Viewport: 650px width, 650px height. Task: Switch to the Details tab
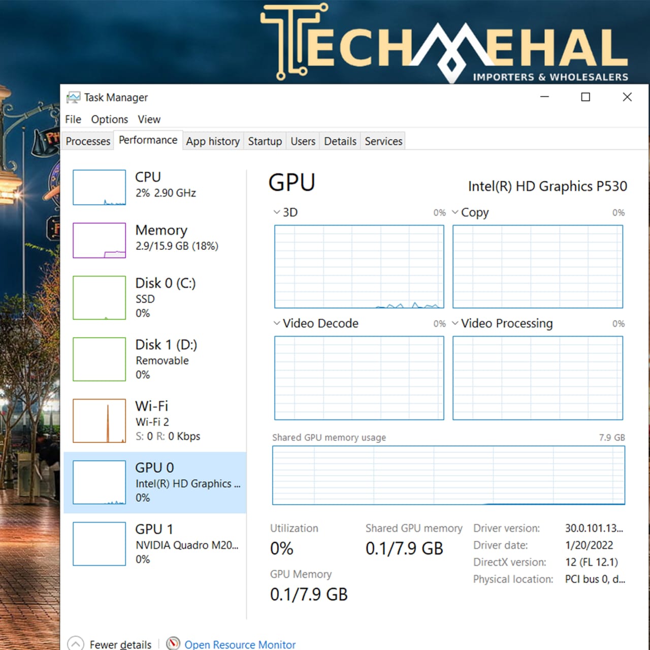coord(340,141)
